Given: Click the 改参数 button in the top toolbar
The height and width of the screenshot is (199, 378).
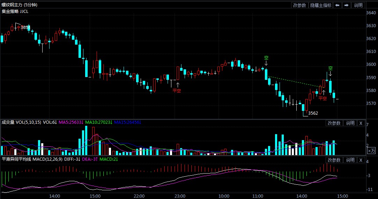Looking at the screenshot, I should click(299, 5).
